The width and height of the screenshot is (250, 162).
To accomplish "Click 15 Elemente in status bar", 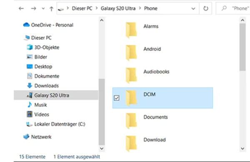I will click(32, 157).
